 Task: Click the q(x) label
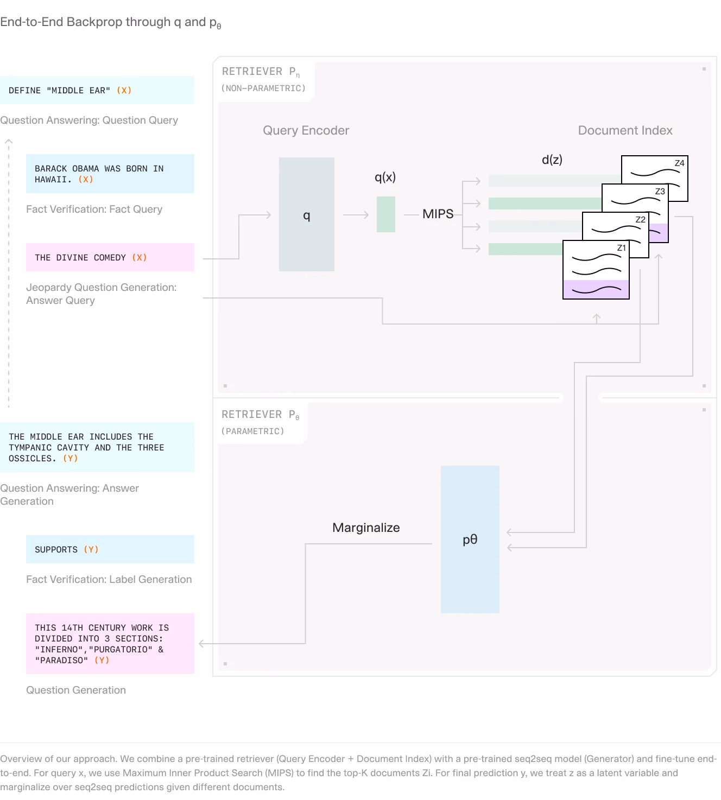click(x=385, y=177)
